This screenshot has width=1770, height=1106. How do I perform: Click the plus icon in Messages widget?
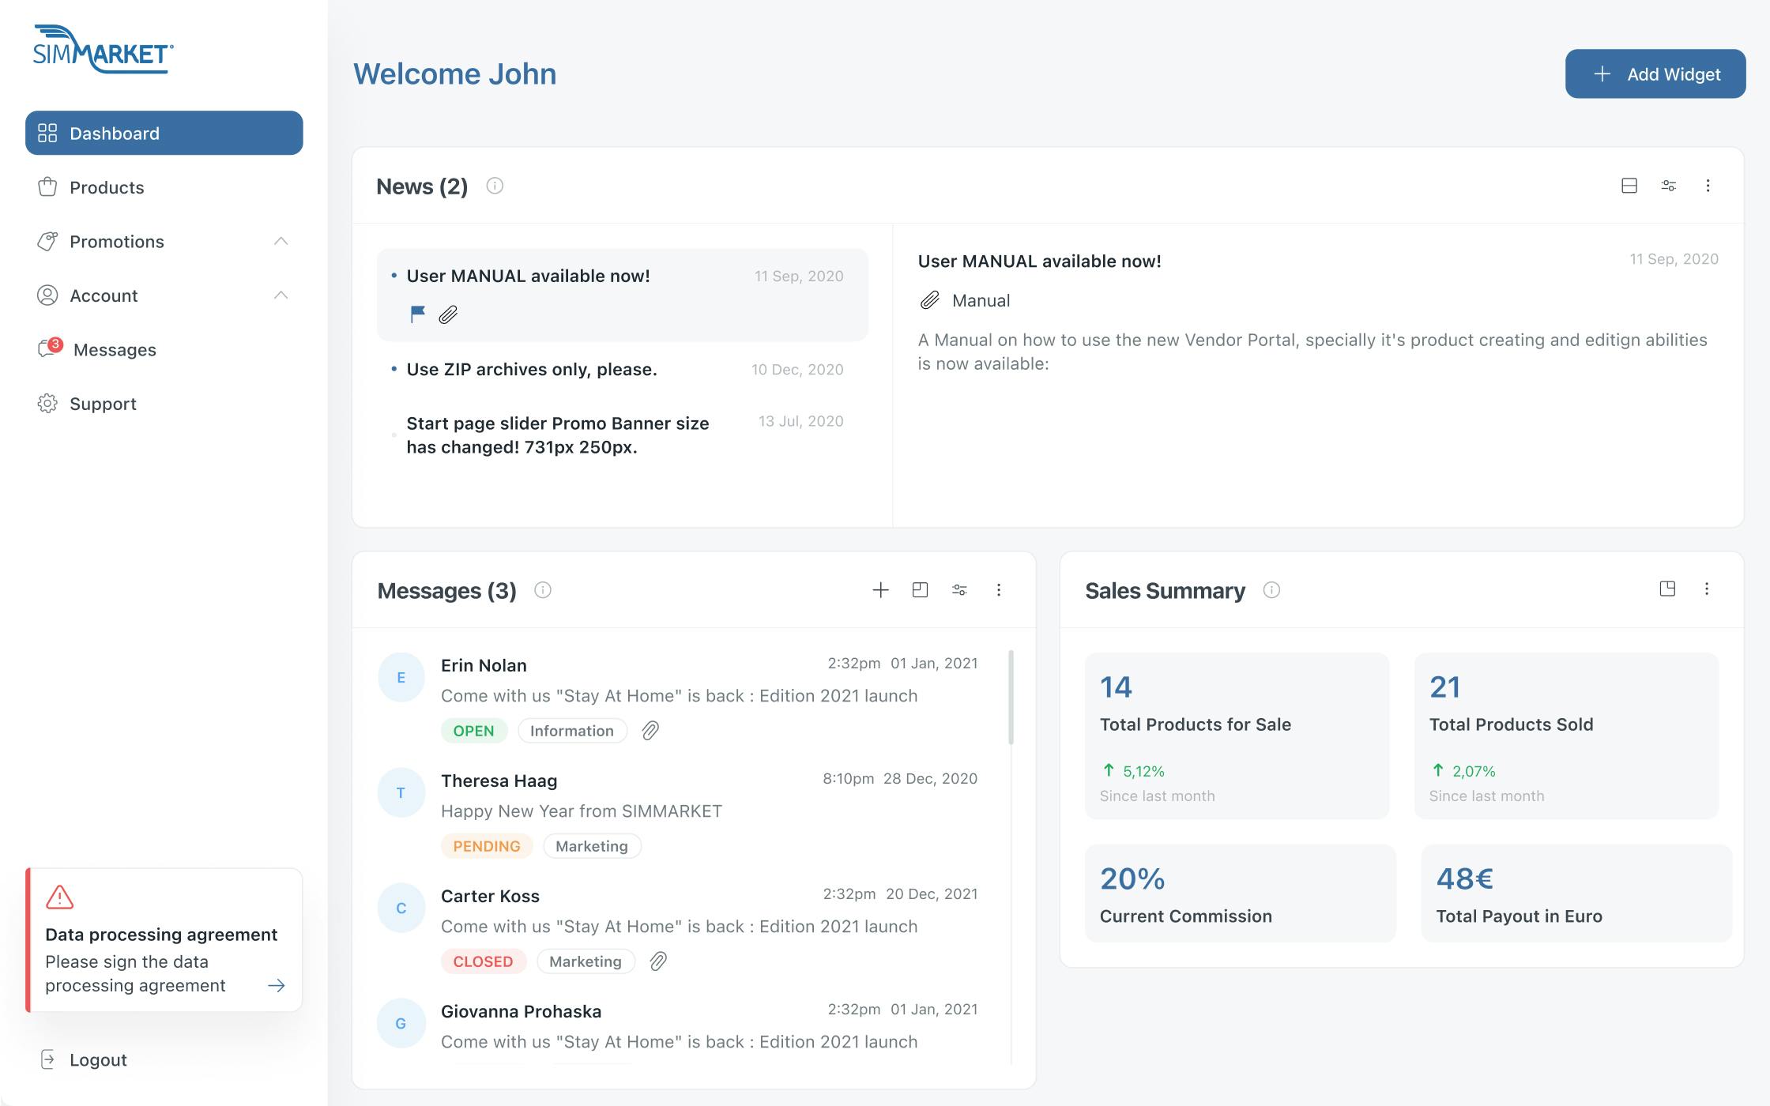point(880,590)
